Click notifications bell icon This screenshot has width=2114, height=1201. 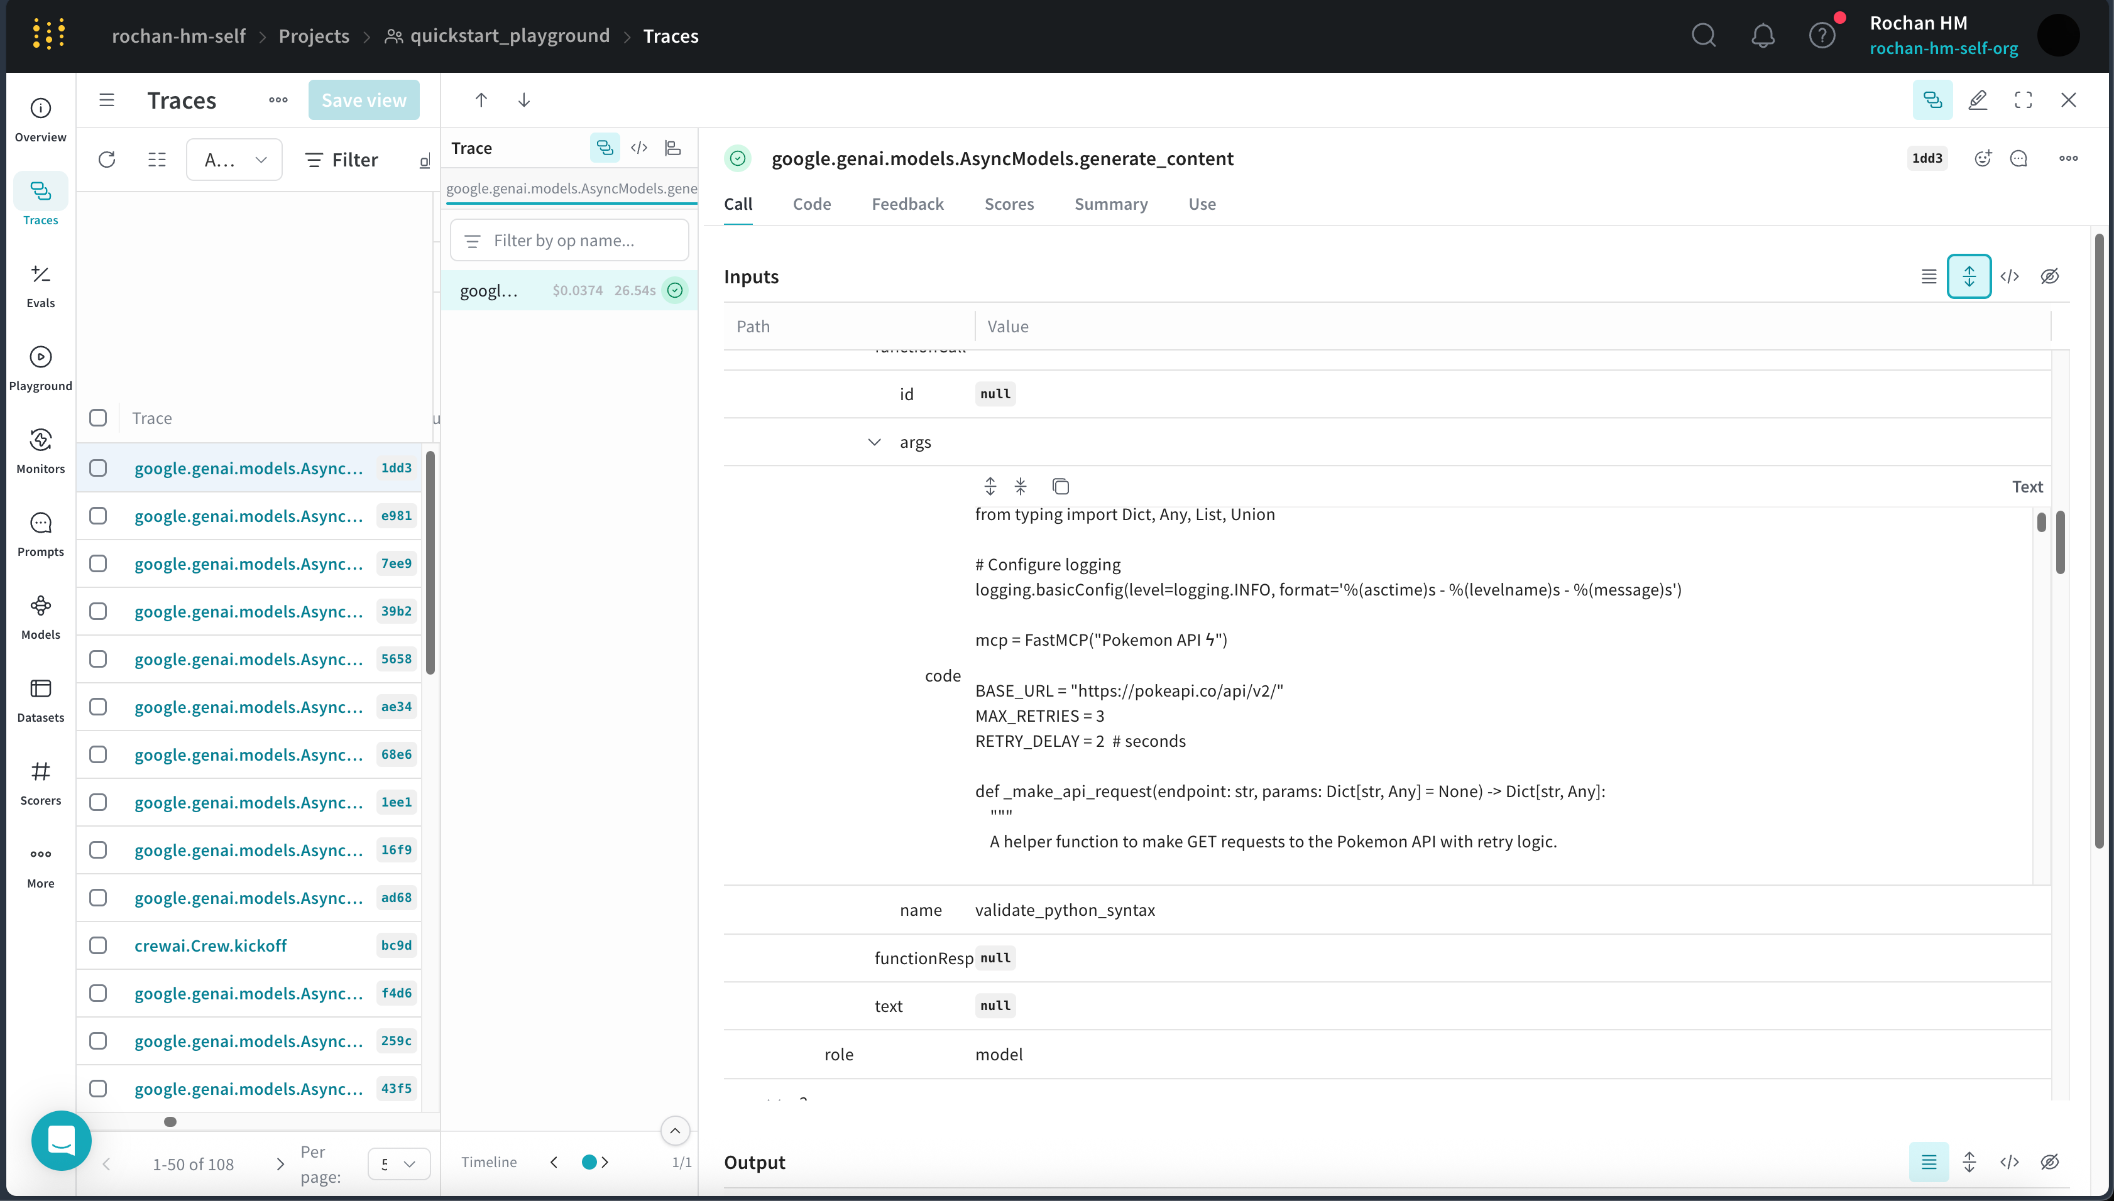1763,35
